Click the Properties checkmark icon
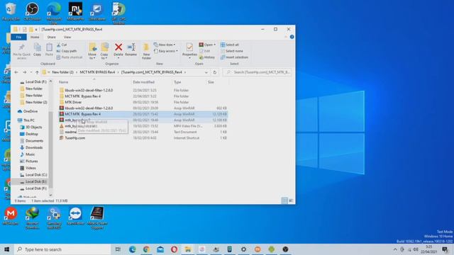The width and height of the screenshot is (454, 255). point(189,47)
